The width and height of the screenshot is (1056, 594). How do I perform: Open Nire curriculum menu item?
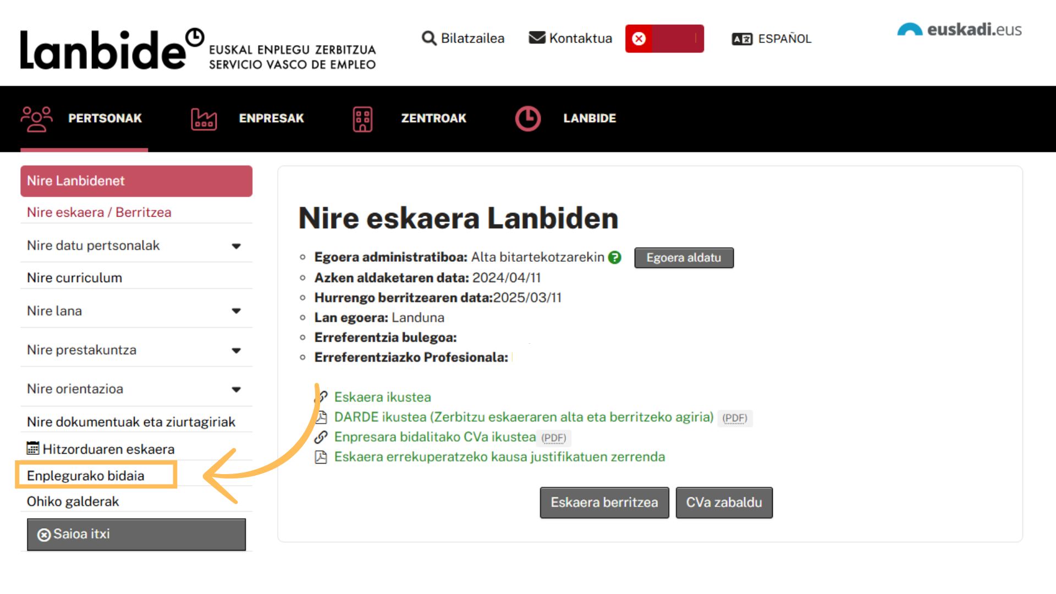click(x=74, y=278)
